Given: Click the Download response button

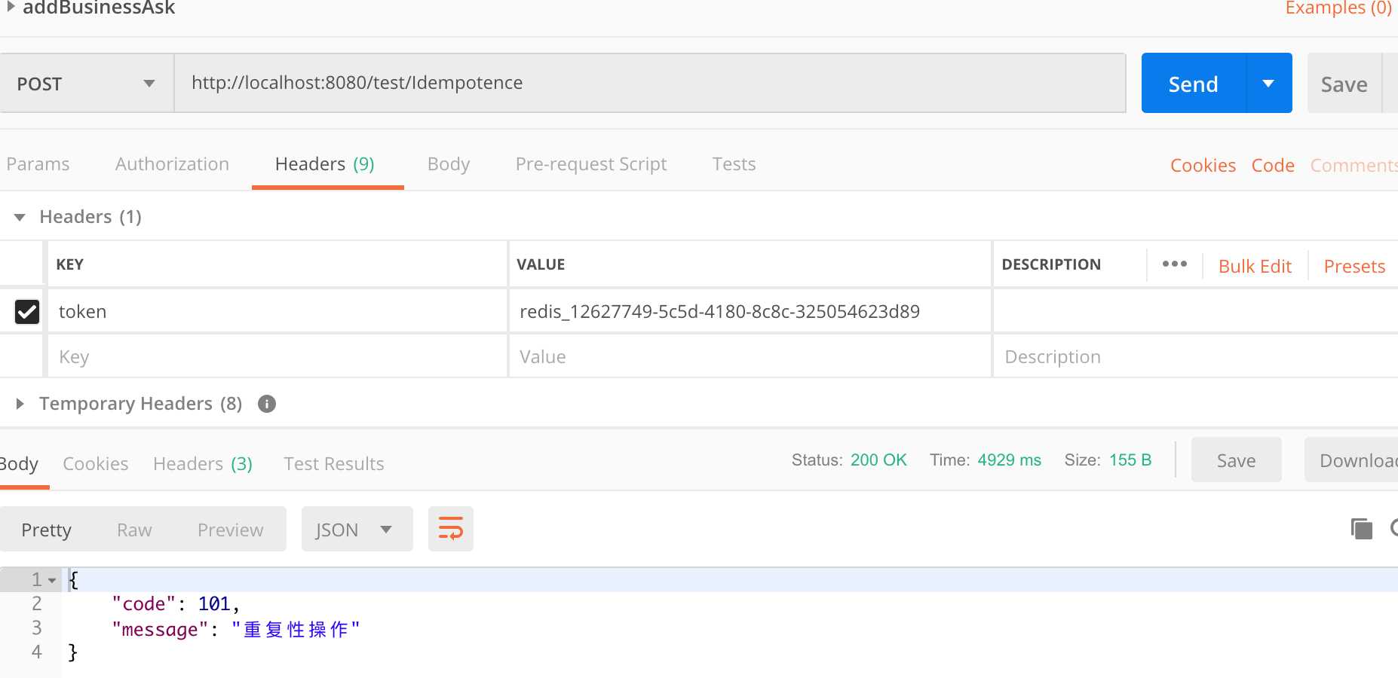Looking at the screenshot, I should click(1352, 460).
